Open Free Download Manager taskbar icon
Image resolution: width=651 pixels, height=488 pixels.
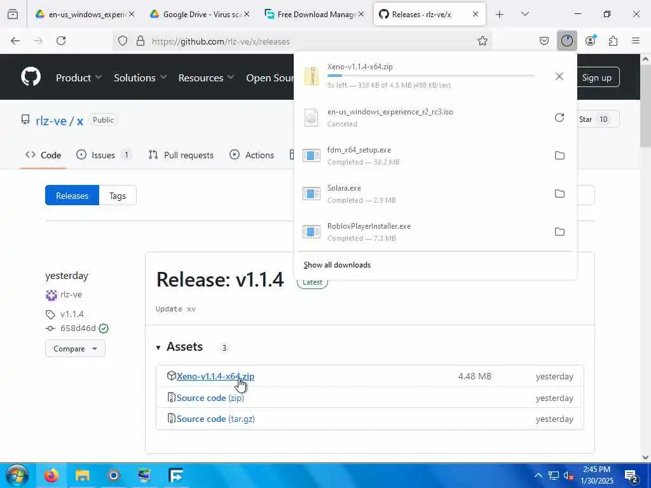point(175,475)
